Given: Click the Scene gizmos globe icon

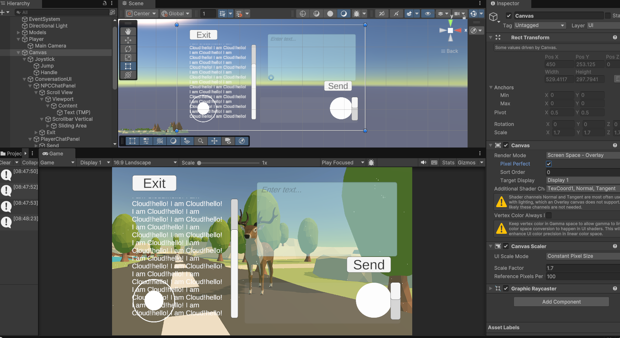Looking at the screenshot, I should click(x=474, y=14).
